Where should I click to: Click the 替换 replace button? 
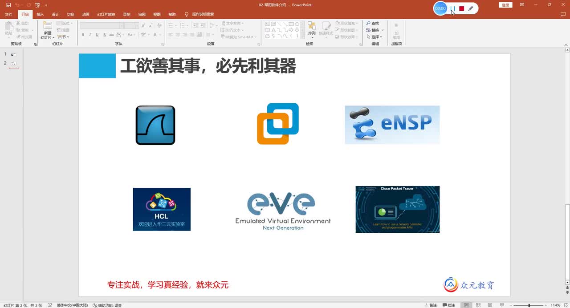[x=375, y=30]
